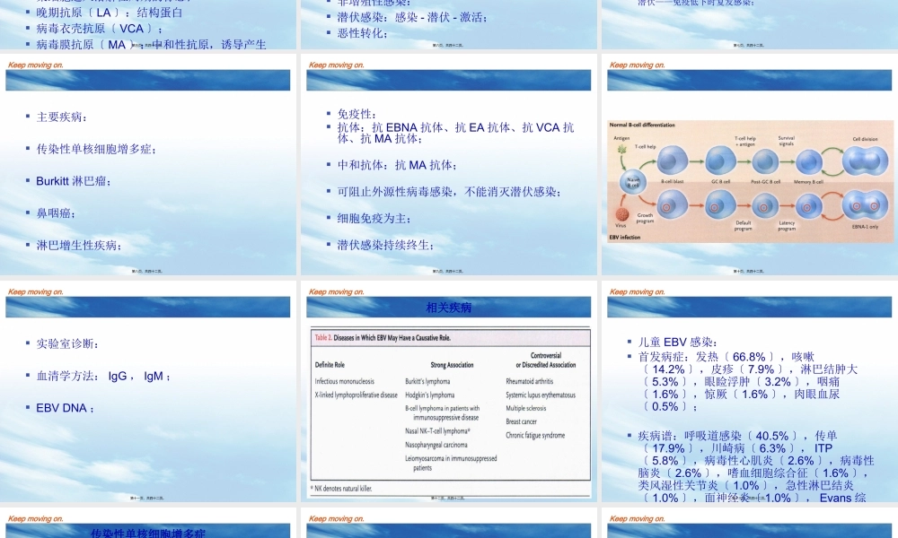Click the page number footer on the table slide
The image size is (898, 538).
[x=449, y=495]
